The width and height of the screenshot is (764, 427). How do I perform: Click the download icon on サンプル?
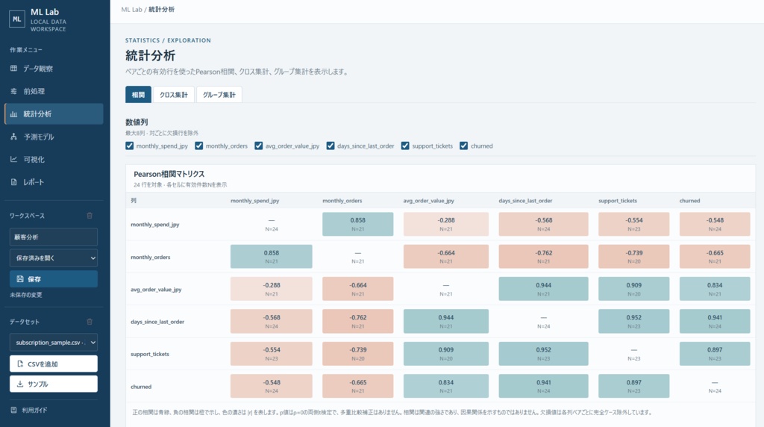tap(20, 384)
